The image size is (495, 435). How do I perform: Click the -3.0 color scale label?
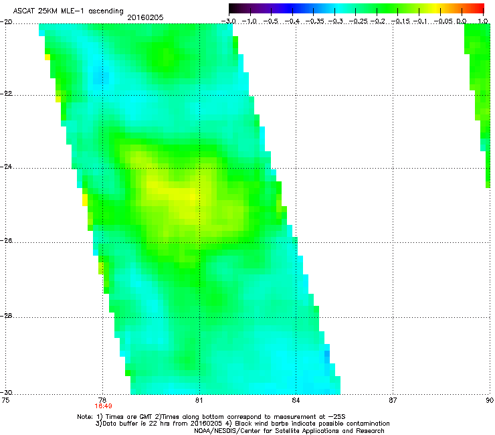(x=229, y=21)
